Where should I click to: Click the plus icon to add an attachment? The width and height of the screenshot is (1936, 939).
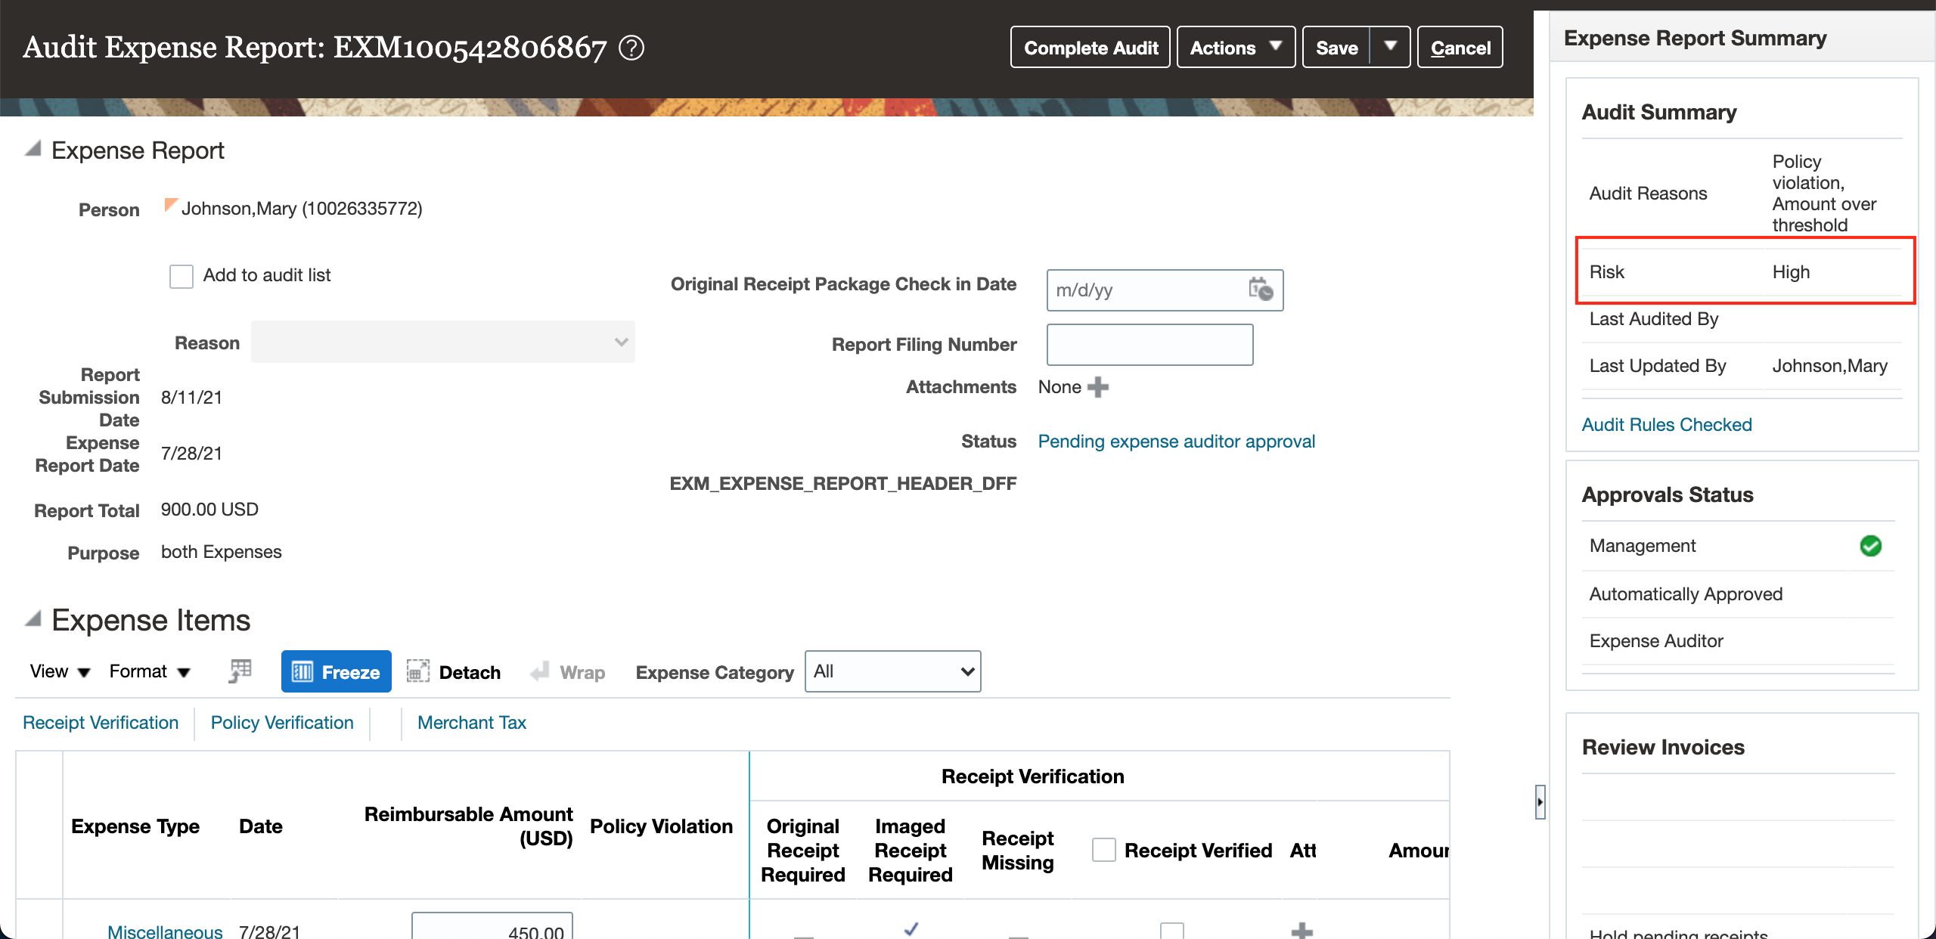1098,386
